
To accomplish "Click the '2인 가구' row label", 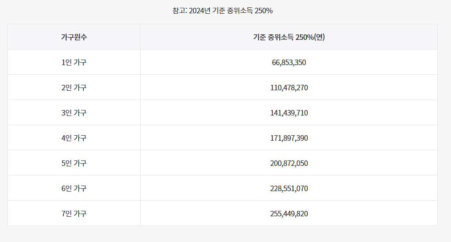I will 74,88.
